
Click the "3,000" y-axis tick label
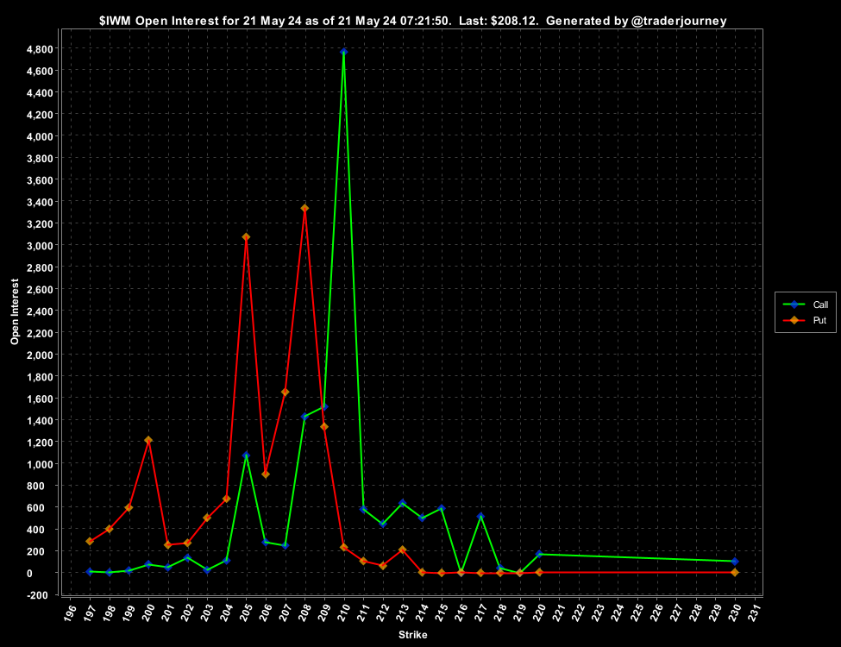point(40,246)
